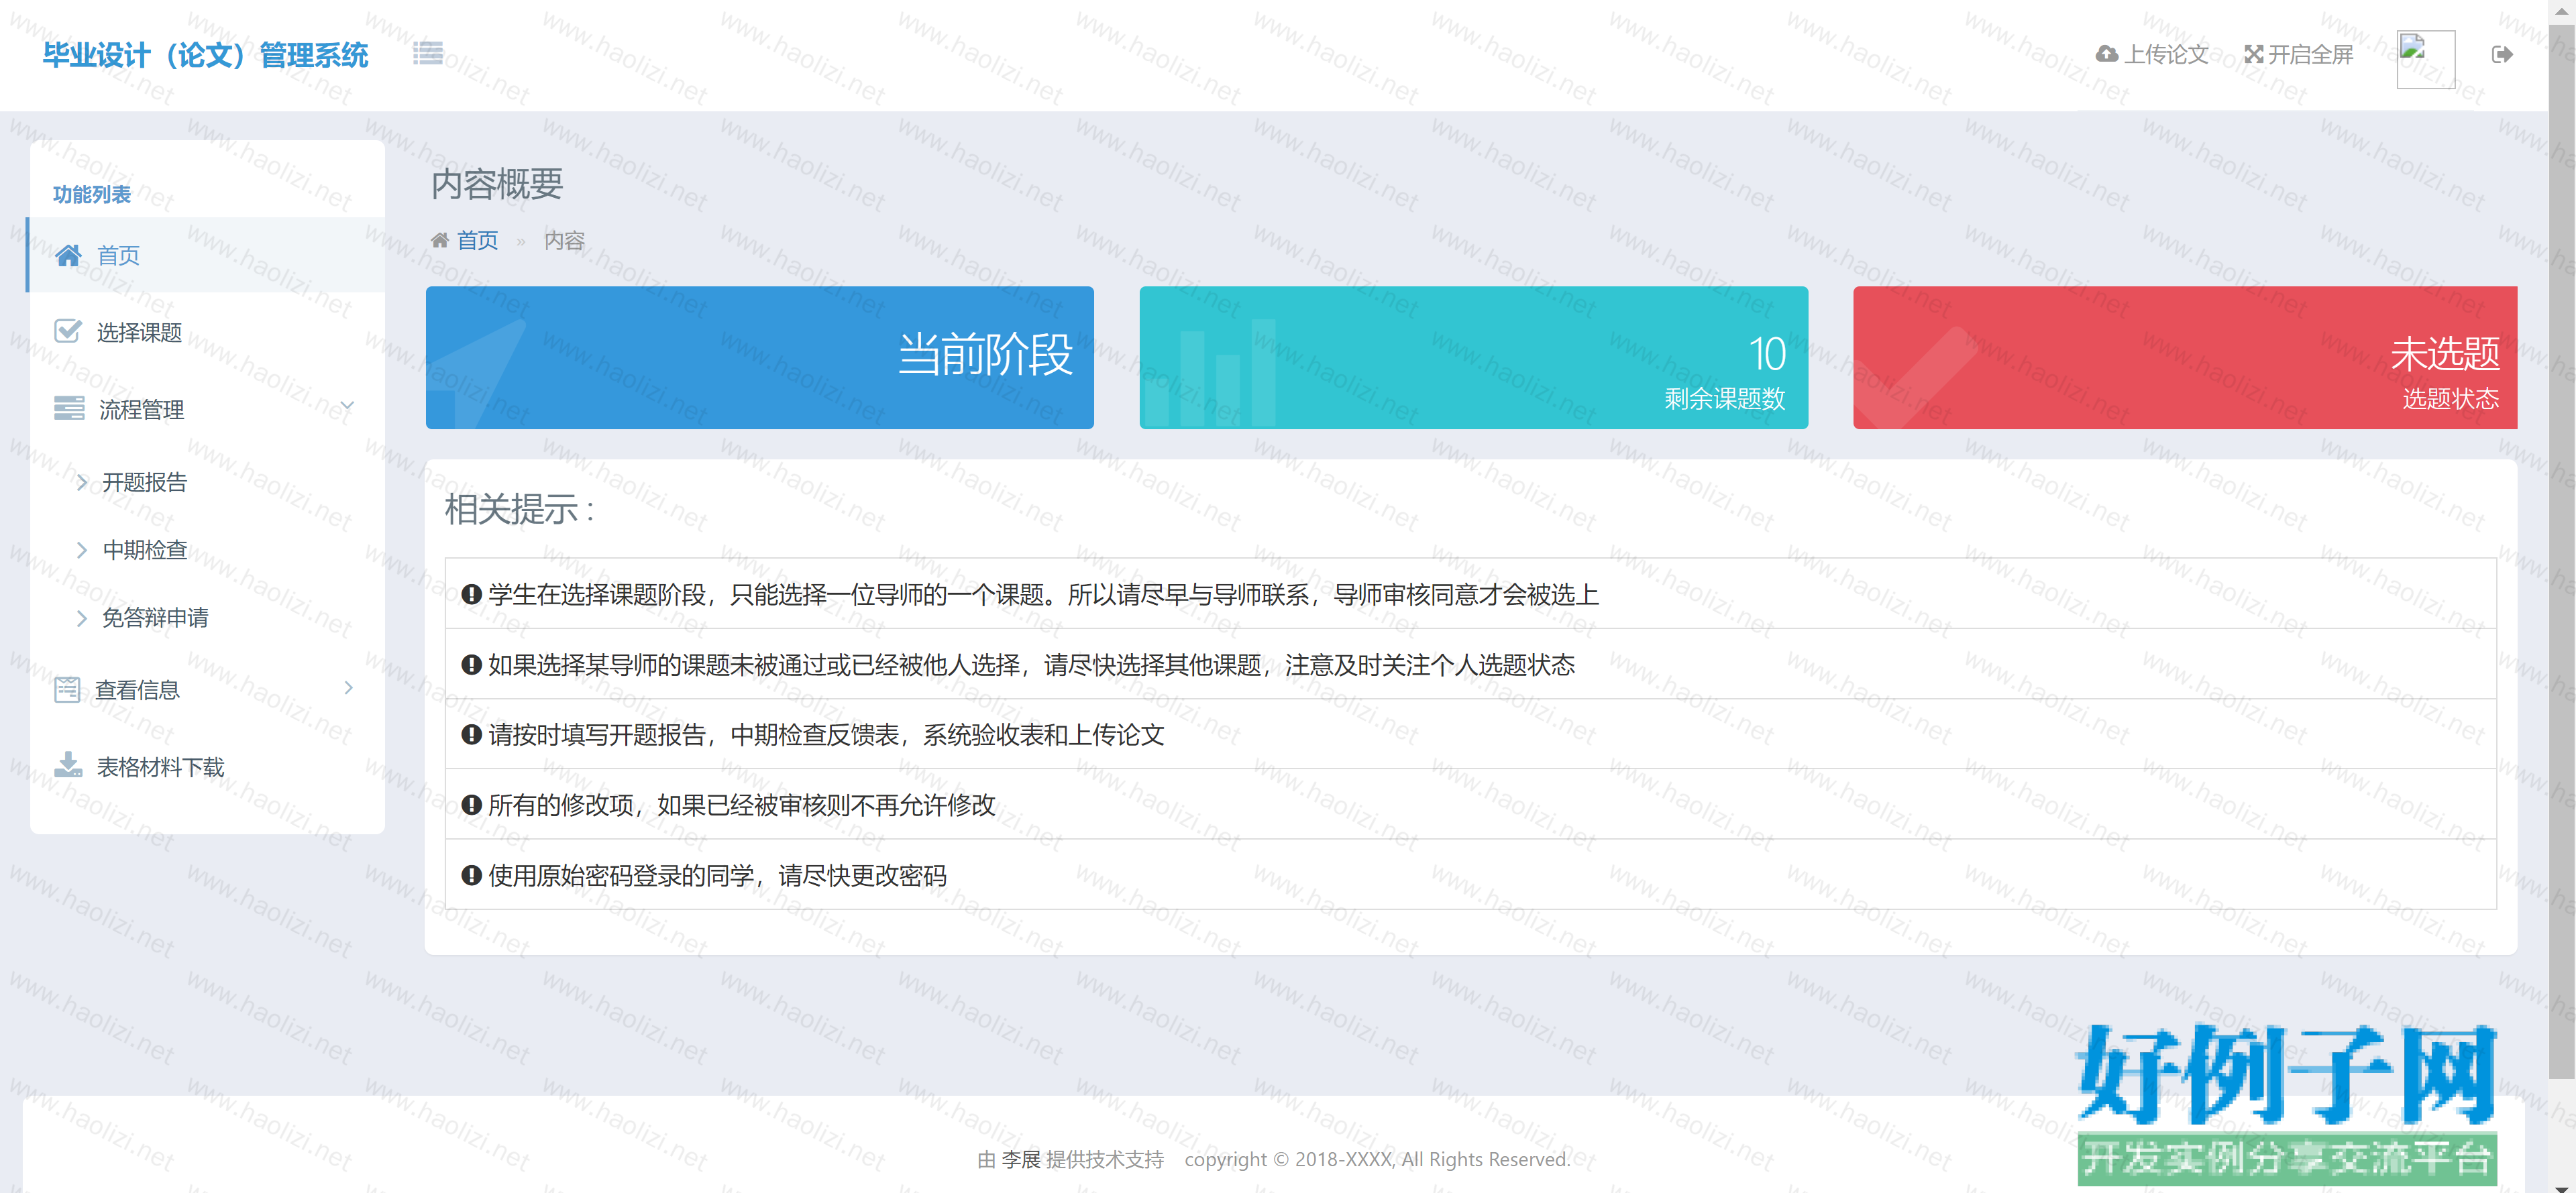Collapse the 流程管理 menu chevron
2576x1193 pixels.
[x=347, y=406]
